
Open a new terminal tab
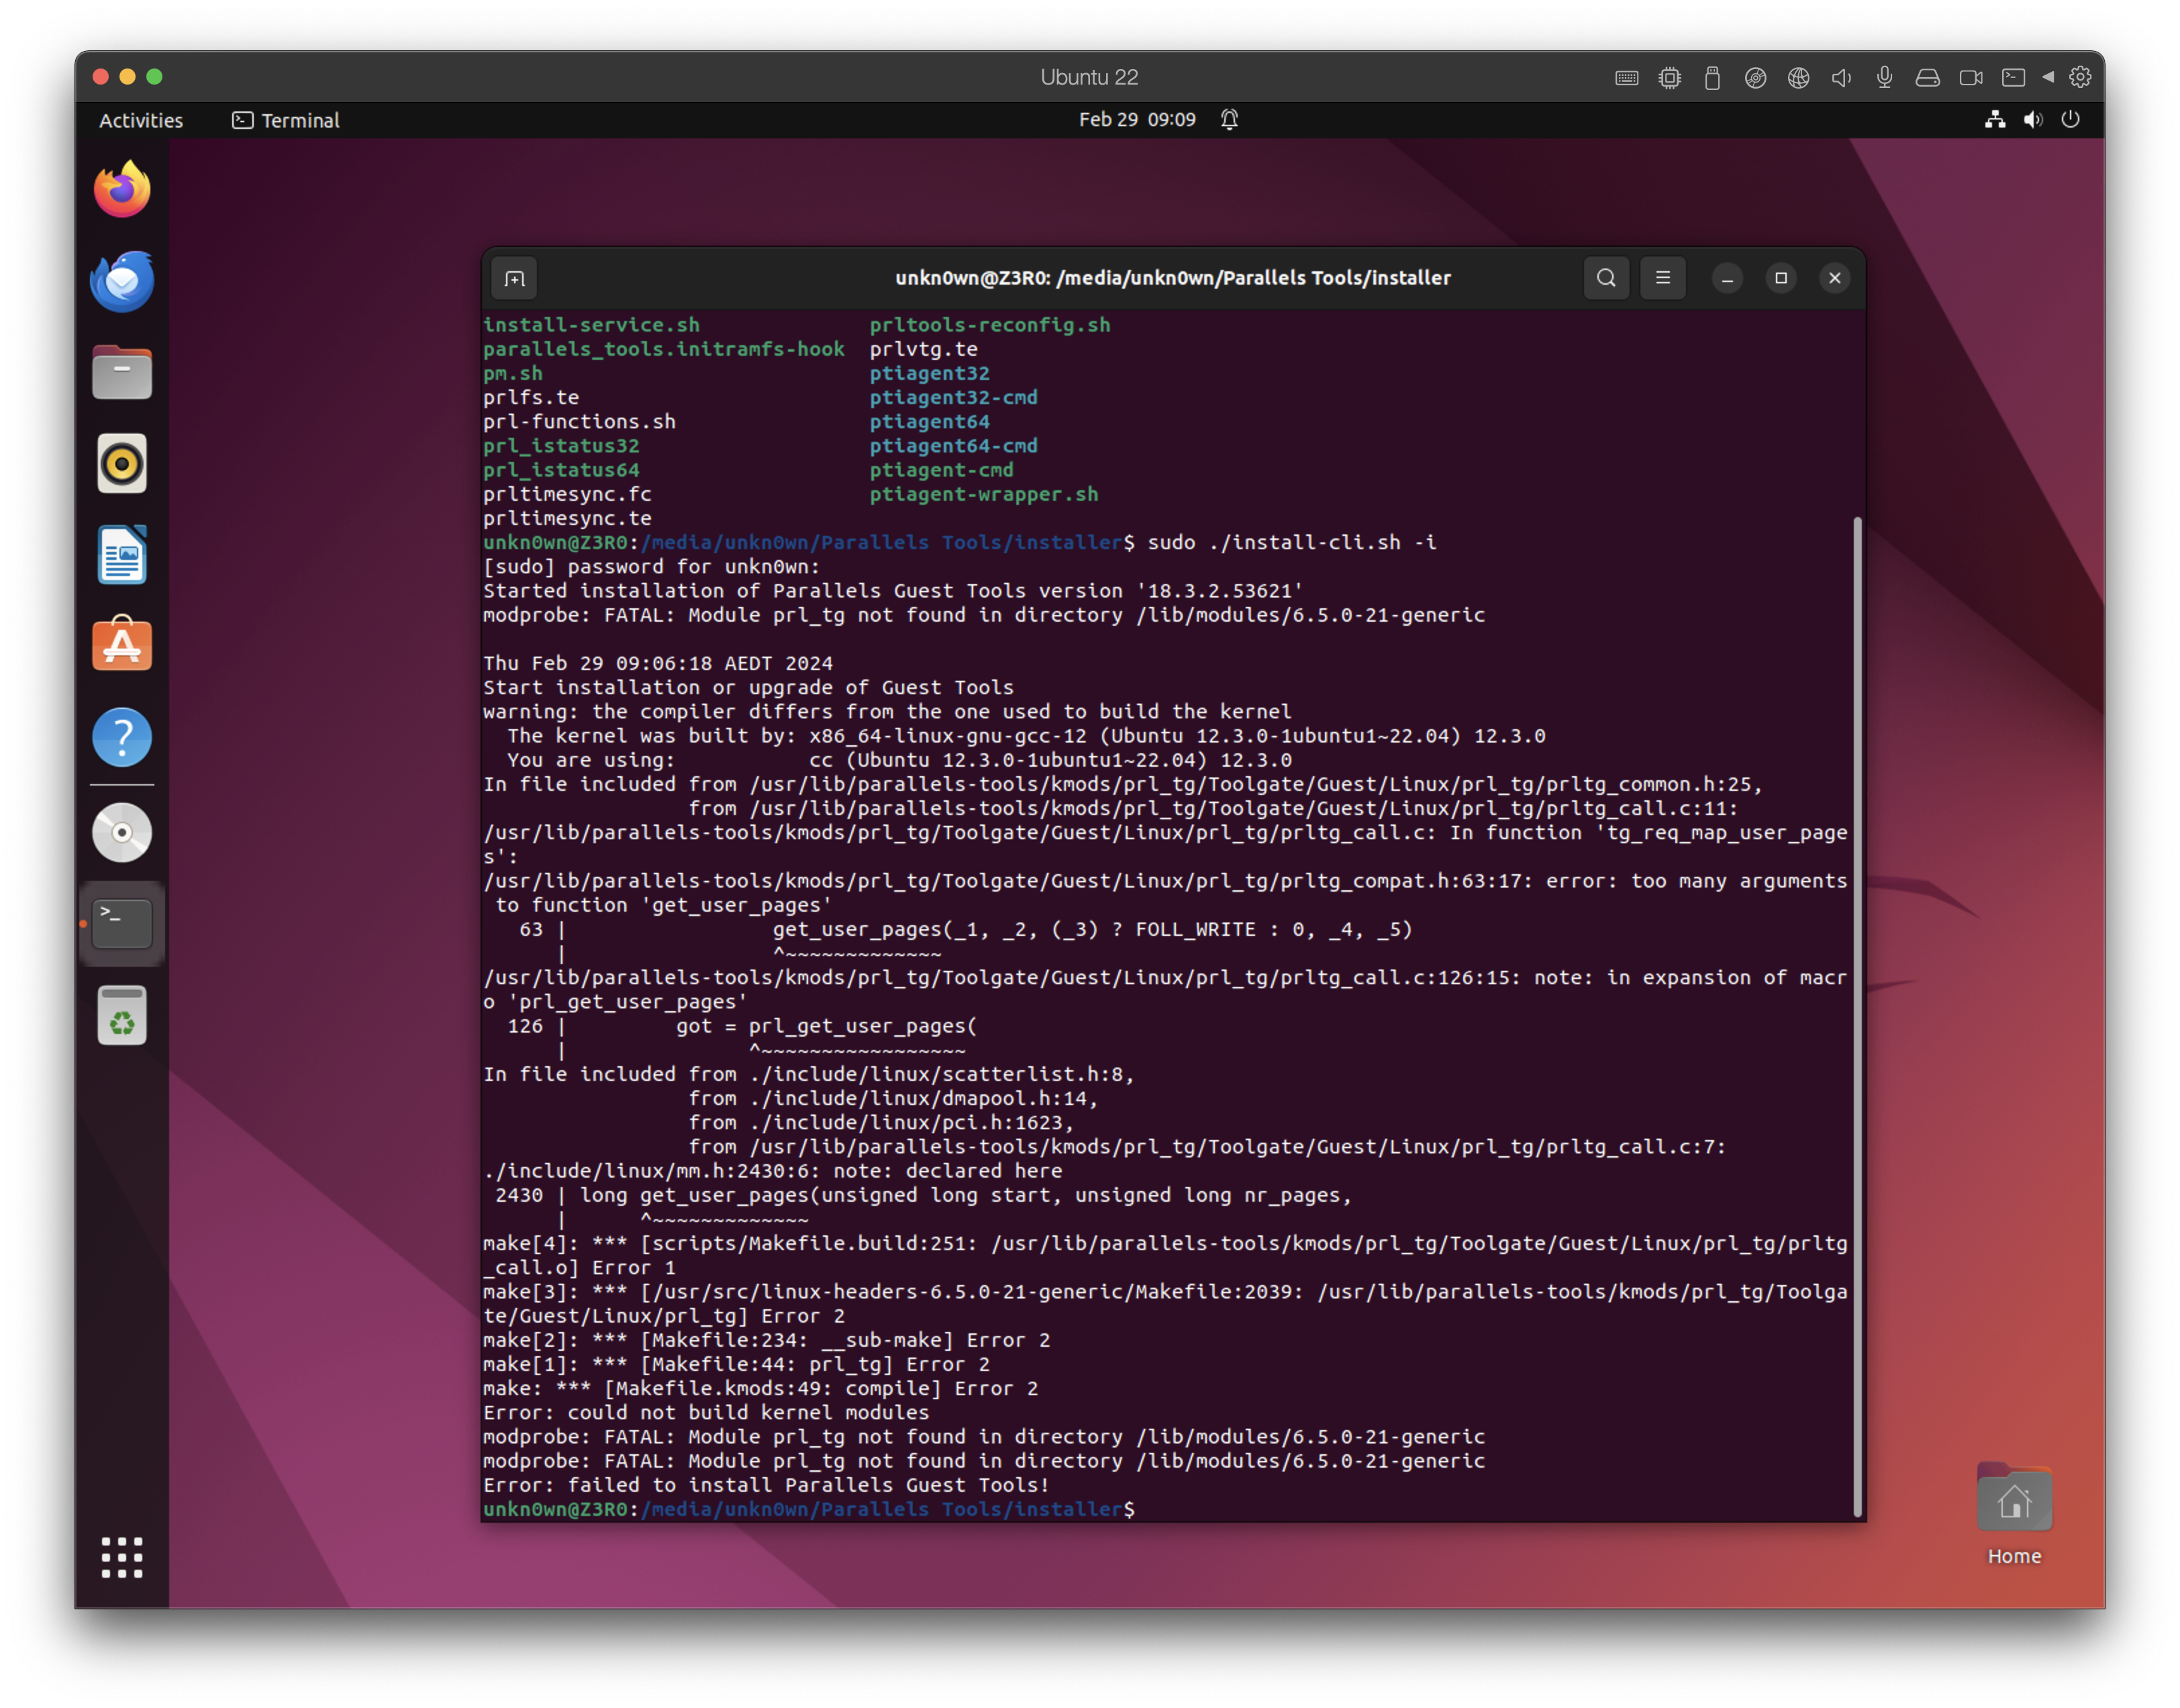point(513,278)
